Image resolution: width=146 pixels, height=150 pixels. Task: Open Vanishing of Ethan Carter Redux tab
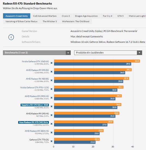[x=21, y=22]
